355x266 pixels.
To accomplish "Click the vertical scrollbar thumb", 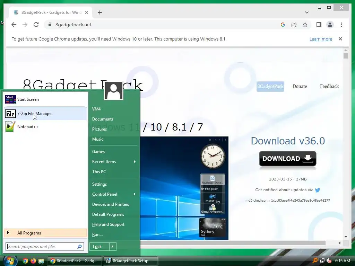I will (x=346, y=56).
